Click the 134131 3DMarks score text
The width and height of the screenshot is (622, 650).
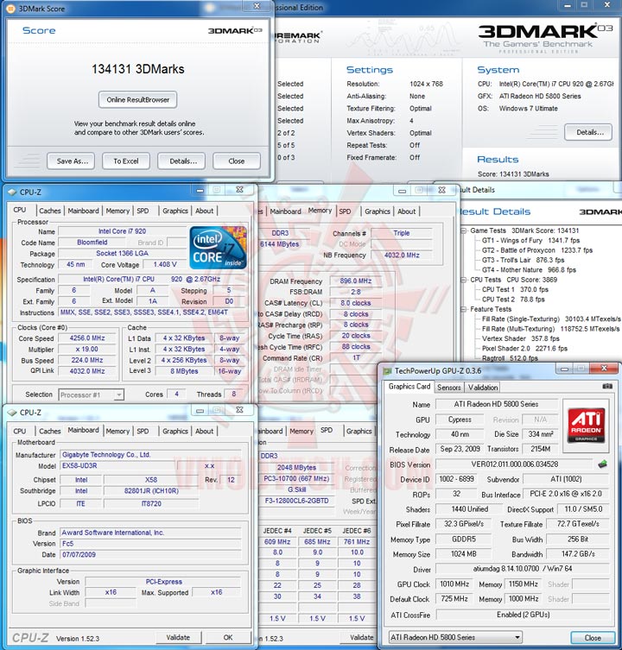click(137, 69)
